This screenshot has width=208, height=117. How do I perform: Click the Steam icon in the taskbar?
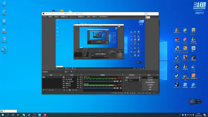click(x=29, y=115)
